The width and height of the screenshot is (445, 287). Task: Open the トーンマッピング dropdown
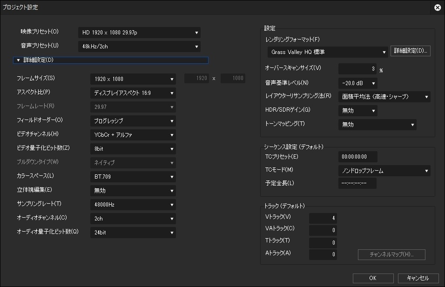[x=377, y=125]
